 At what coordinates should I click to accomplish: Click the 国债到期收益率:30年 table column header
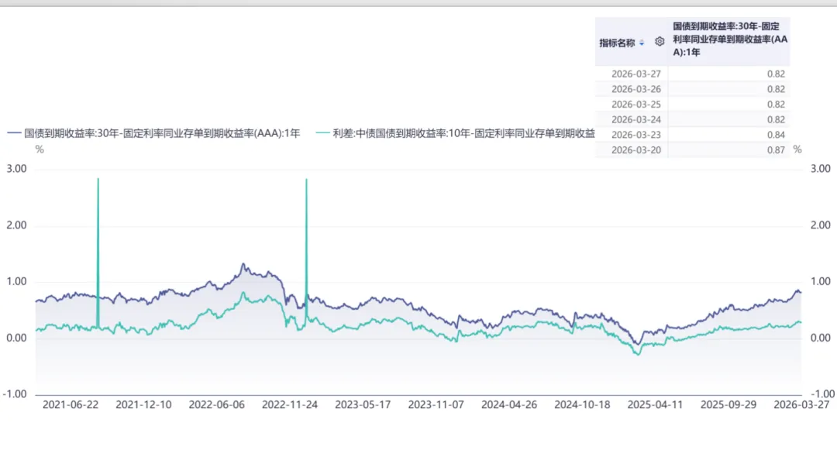tap(730, 40)
